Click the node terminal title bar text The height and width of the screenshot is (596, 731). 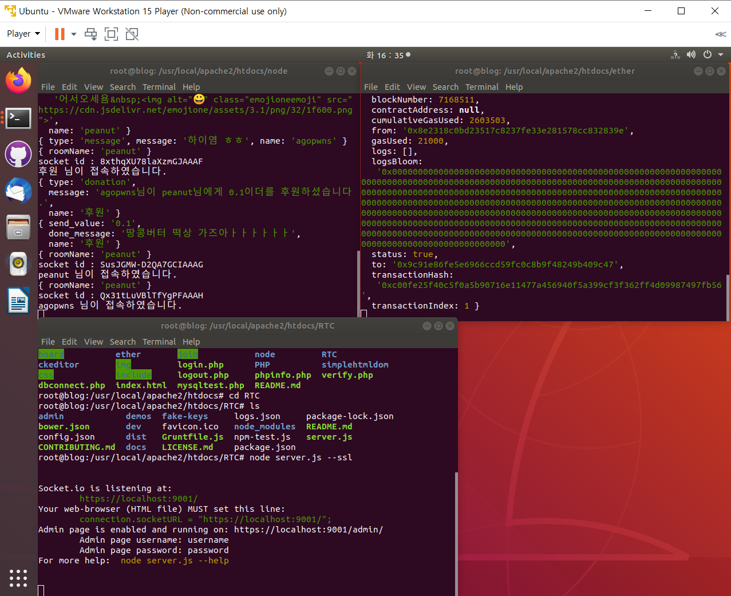[x=199, y=71]
